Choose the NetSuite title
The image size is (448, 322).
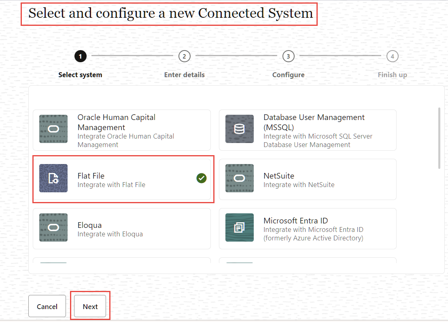(279, 176)
